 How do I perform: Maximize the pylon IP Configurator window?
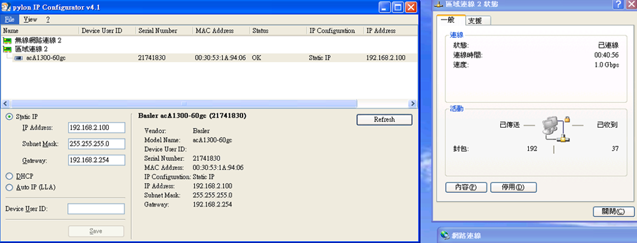(398, 7)
